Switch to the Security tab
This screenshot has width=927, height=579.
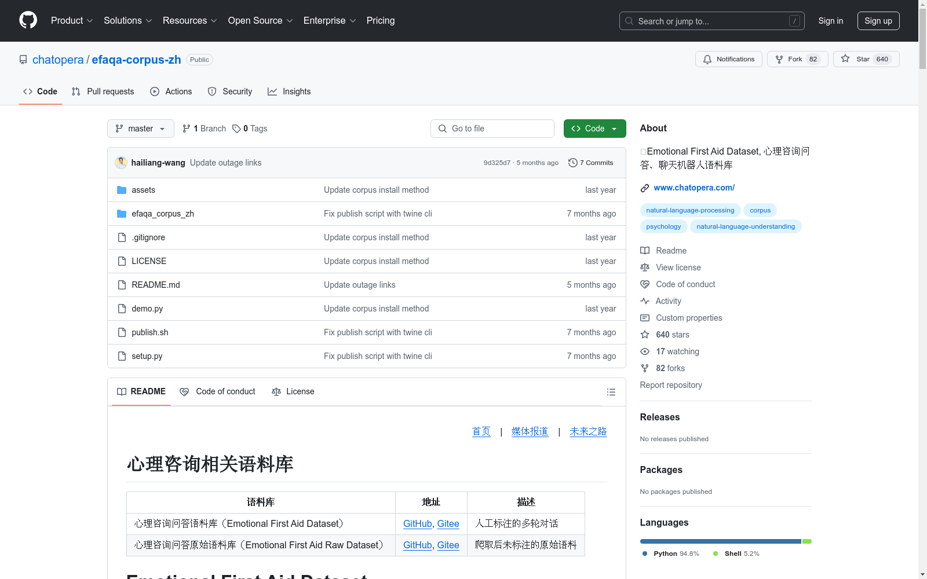pos(230,91)
